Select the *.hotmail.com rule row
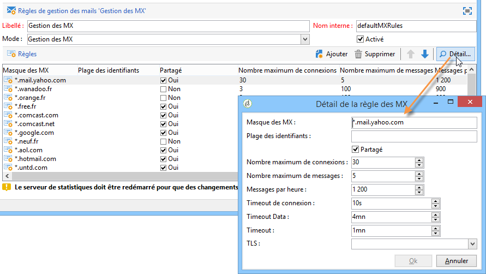 point(120,159)
